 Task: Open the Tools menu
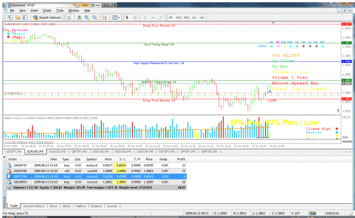[60, 10]
